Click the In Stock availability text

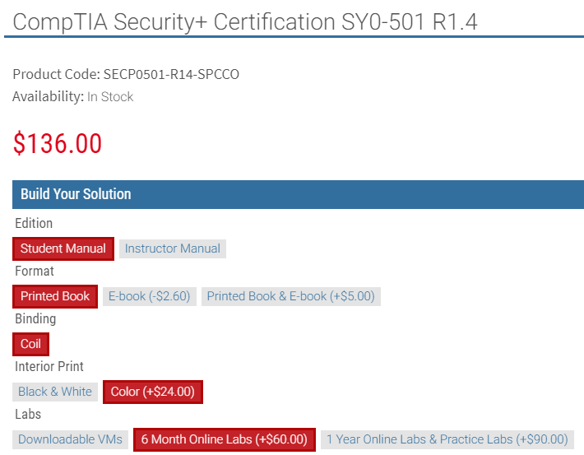110,97
